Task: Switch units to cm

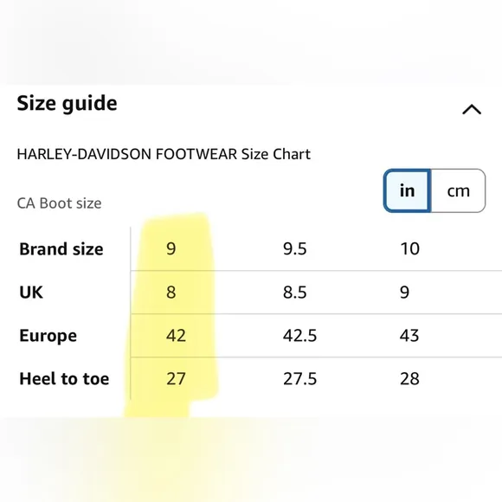Action: tap(458, 190)
